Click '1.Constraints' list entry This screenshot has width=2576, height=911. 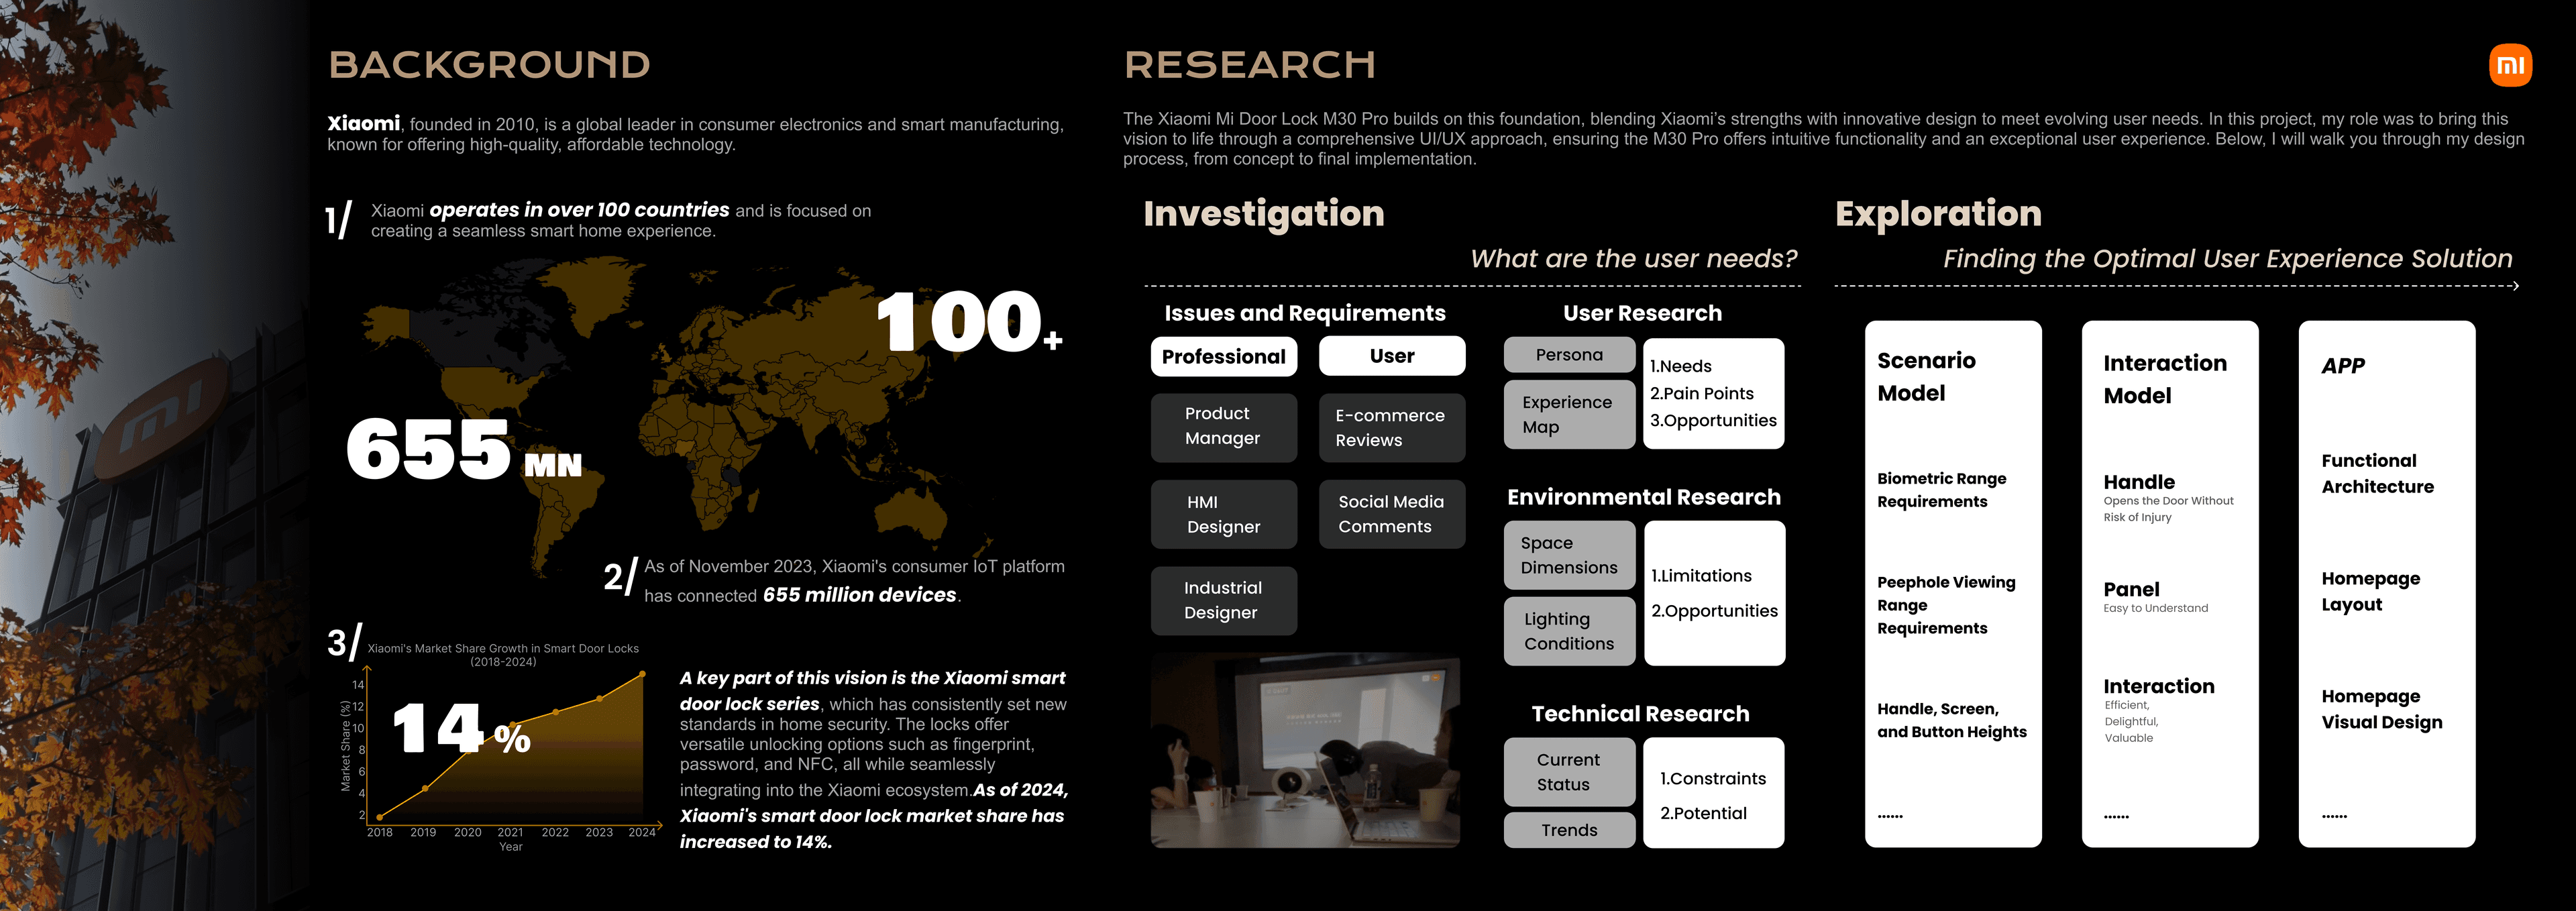(1713, 779)
